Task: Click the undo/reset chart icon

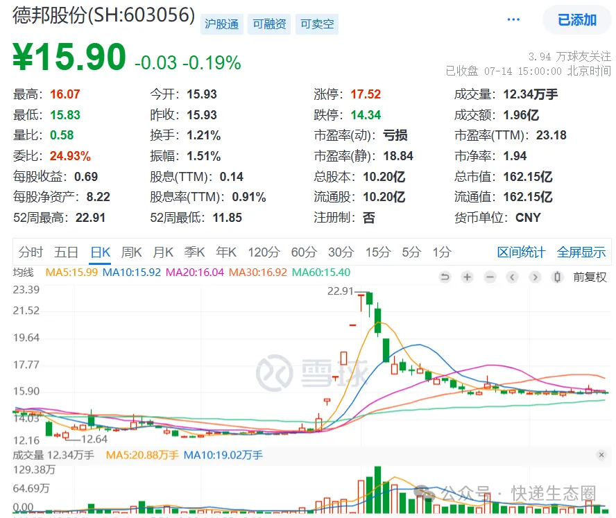Action: tap(445, 277)
